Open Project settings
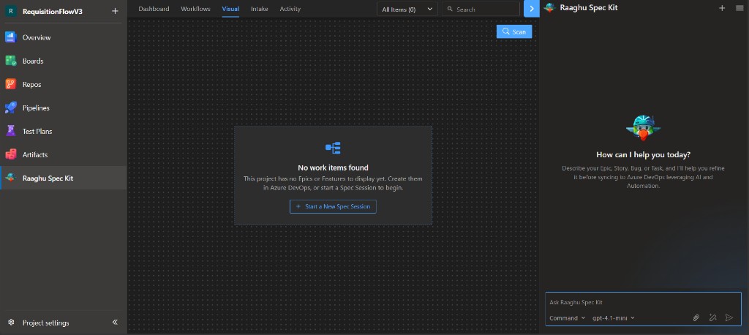The height and width of the screenshot is (335, 749). click(45, 323)
